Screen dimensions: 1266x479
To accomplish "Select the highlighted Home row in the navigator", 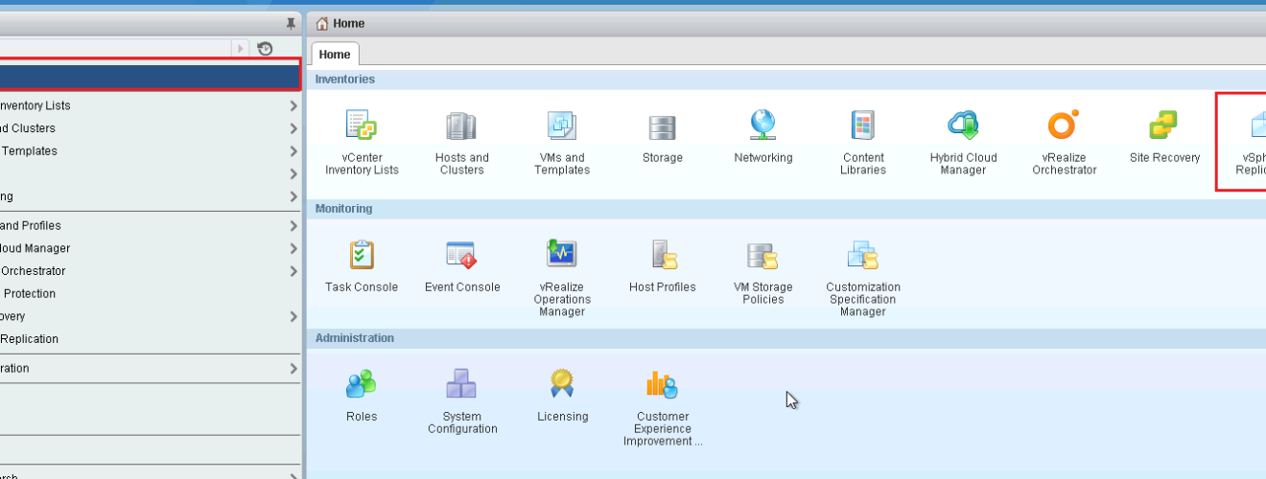I will (150, 77).
